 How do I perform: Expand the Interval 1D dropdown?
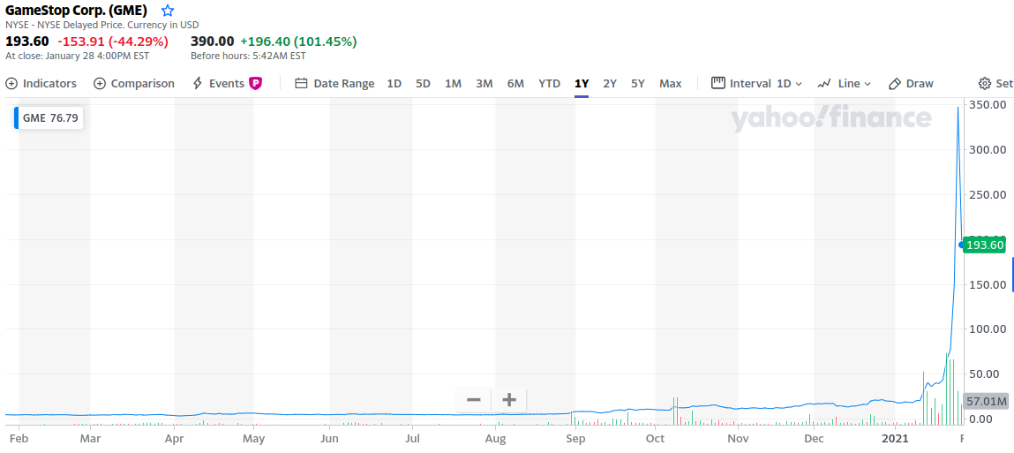tap(757, 84)
